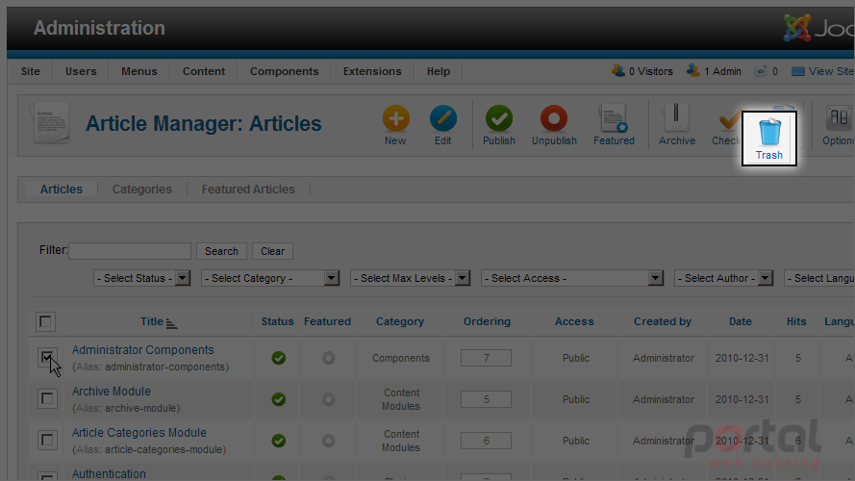Sort by the Status column header
855x481 pixels.
tap(278, 321)
